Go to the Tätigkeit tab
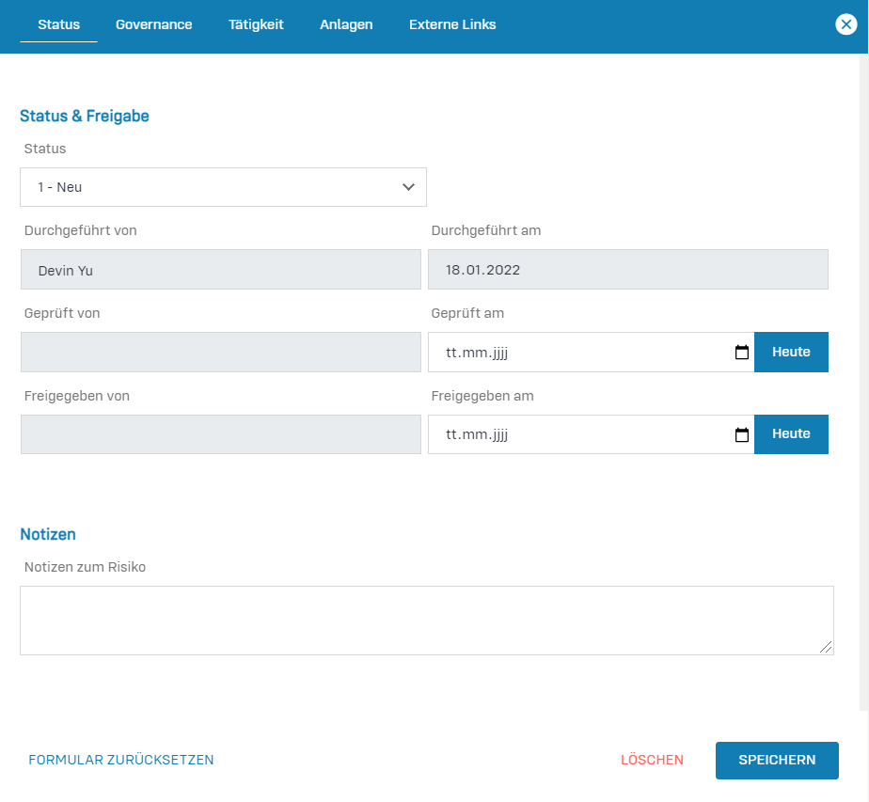 click(x=256, y=25)
